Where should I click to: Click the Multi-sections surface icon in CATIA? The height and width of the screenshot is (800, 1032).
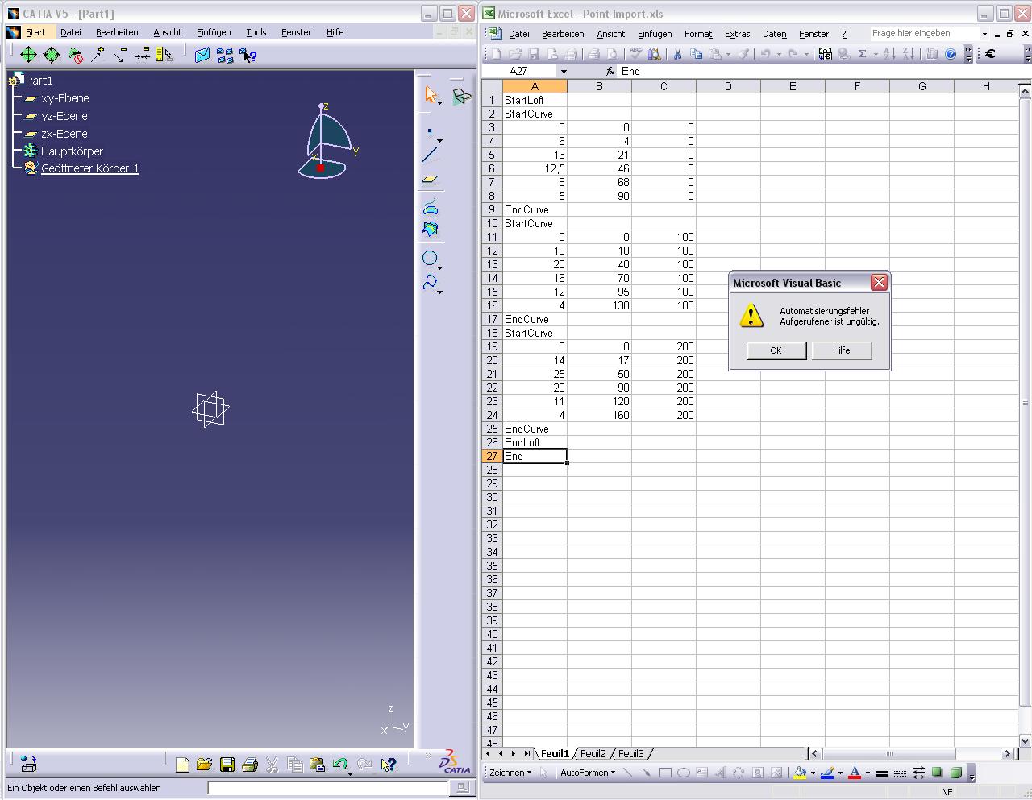click(431, 230)
